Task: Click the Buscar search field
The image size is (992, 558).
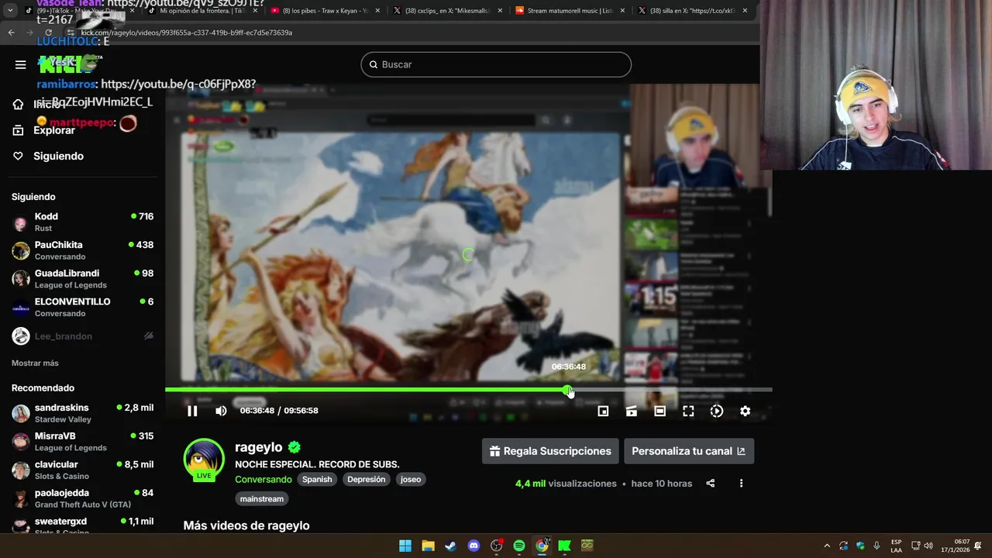Action: [x=496, y=64]
